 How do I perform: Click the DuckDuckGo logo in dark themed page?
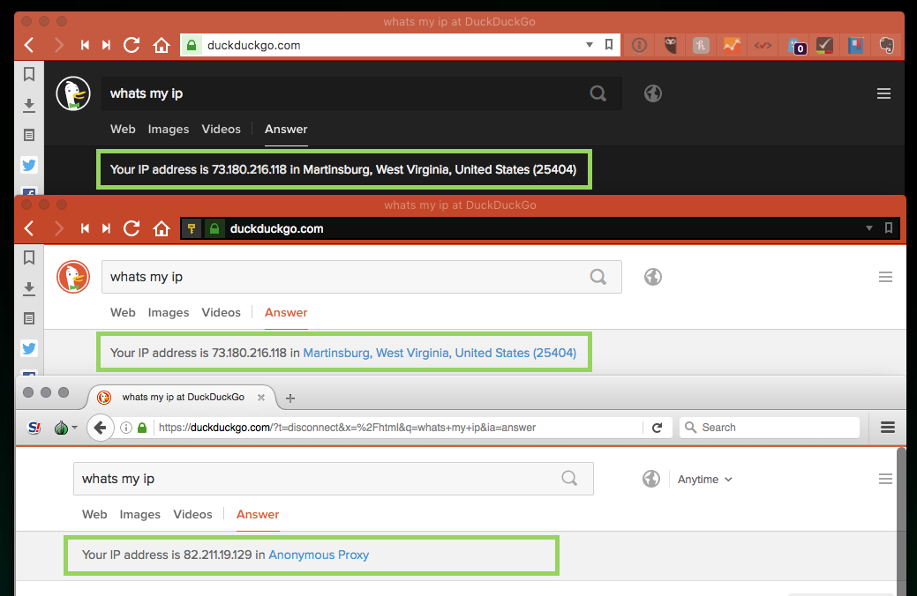[x=73, y=93]
